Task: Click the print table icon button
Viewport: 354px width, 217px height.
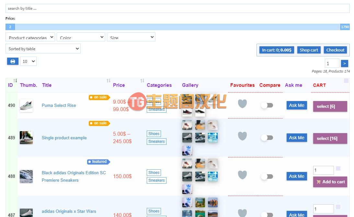Action: click(13, 61)
